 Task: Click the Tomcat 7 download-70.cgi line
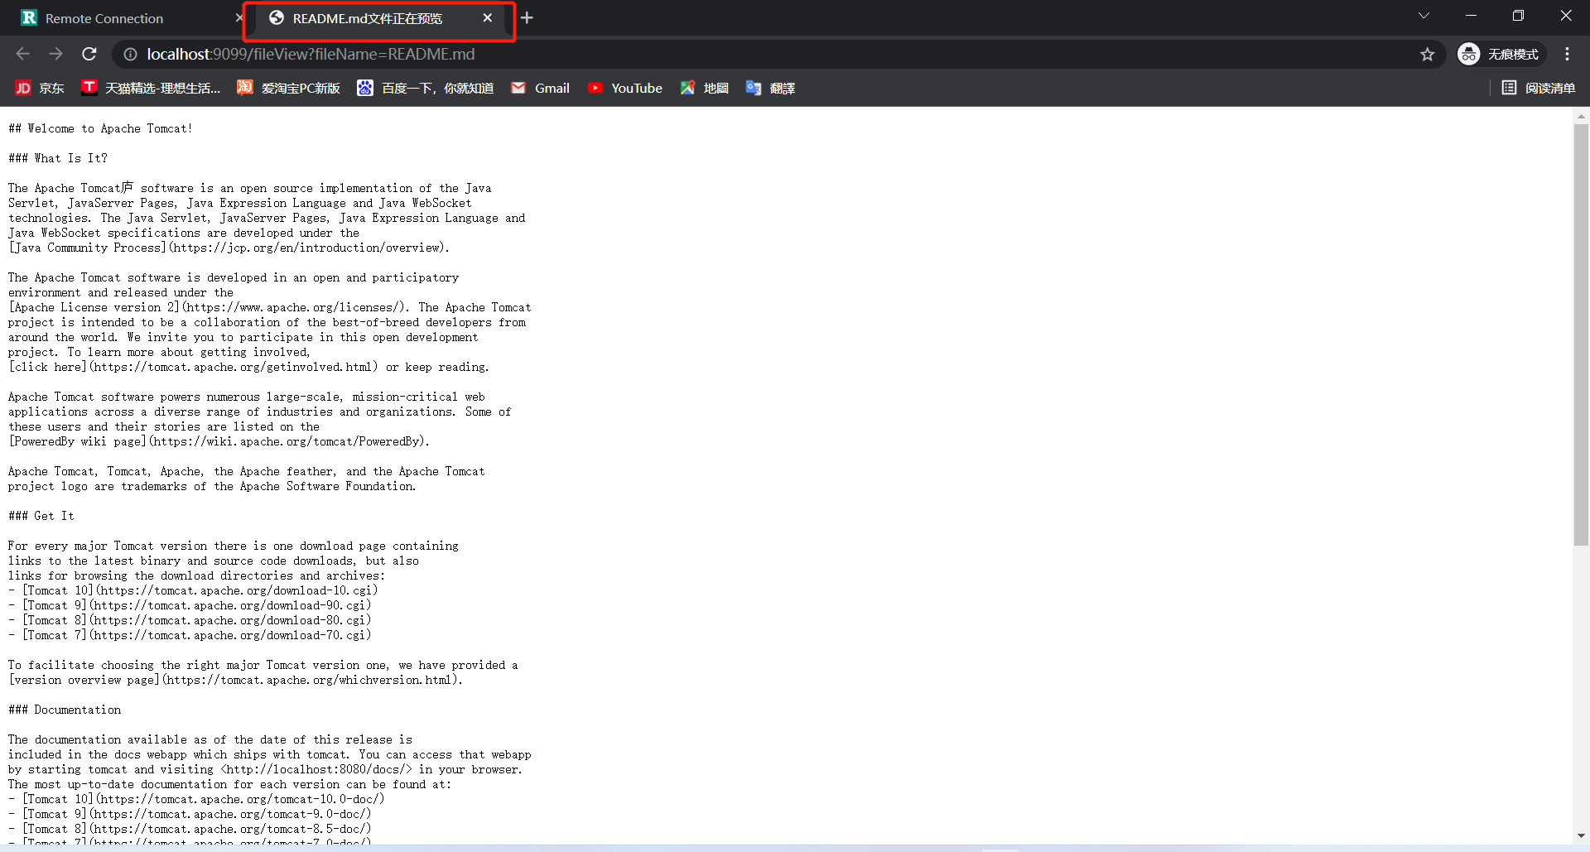[190, 635]
